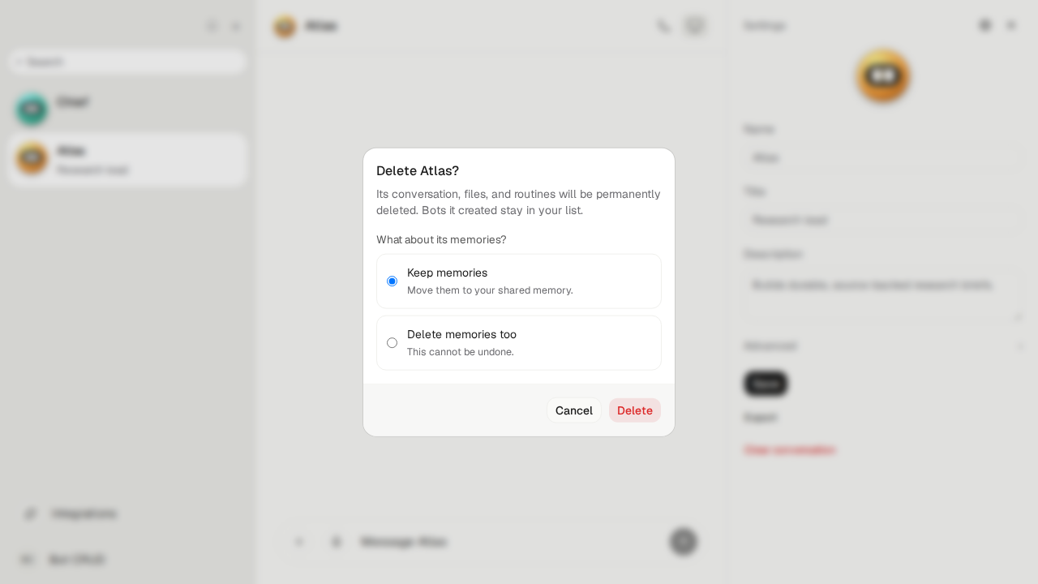Click the Atlas avatar in the Settings panel

883,76
